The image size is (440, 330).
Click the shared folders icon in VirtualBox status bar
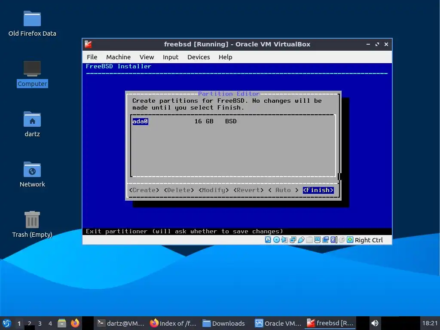309,240
